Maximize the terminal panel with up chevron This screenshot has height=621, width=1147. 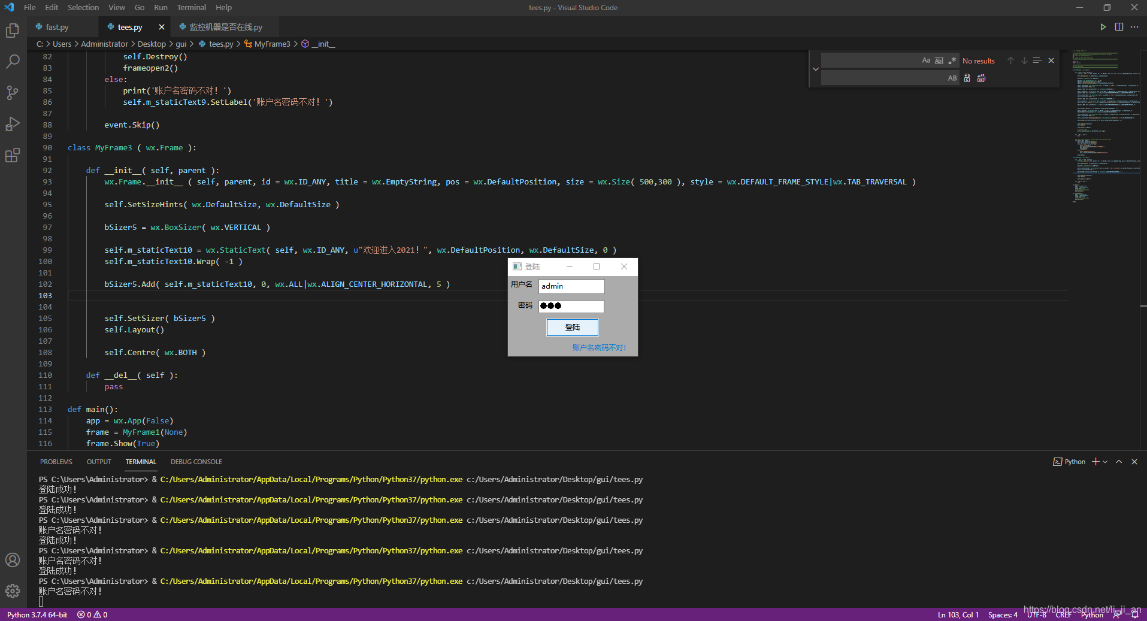(x=1119, y=462)
